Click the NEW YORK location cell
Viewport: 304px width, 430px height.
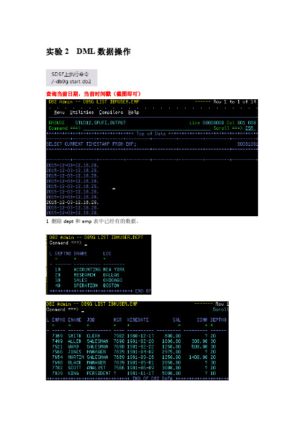click(114, 270)
